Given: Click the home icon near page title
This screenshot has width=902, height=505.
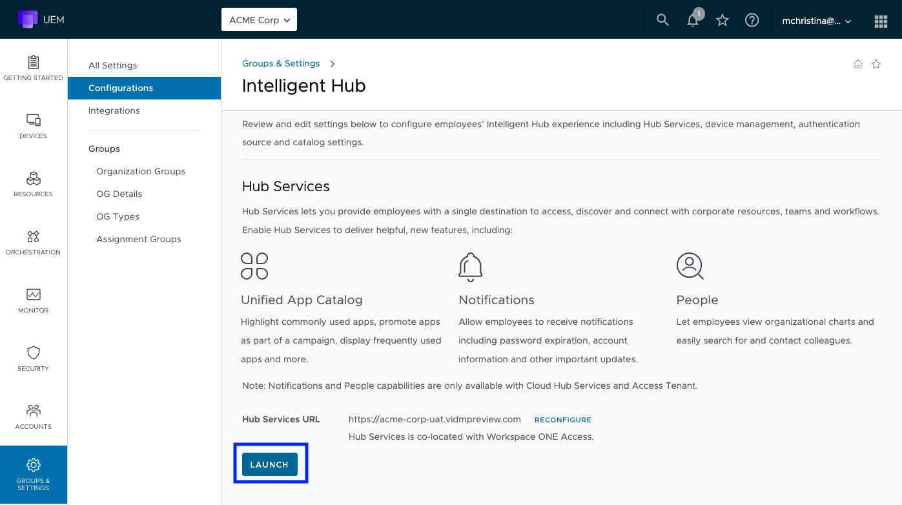Looking at the screenshot, I should click(858, 64).
